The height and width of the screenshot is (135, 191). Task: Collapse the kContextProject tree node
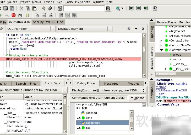pos(161,50)
